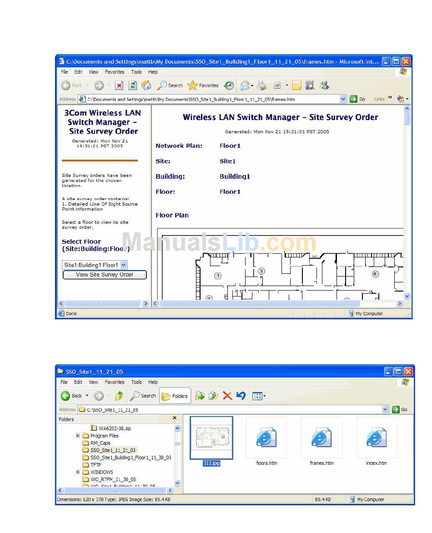Click the horizontal scrollbar under the floor plan

277,303
